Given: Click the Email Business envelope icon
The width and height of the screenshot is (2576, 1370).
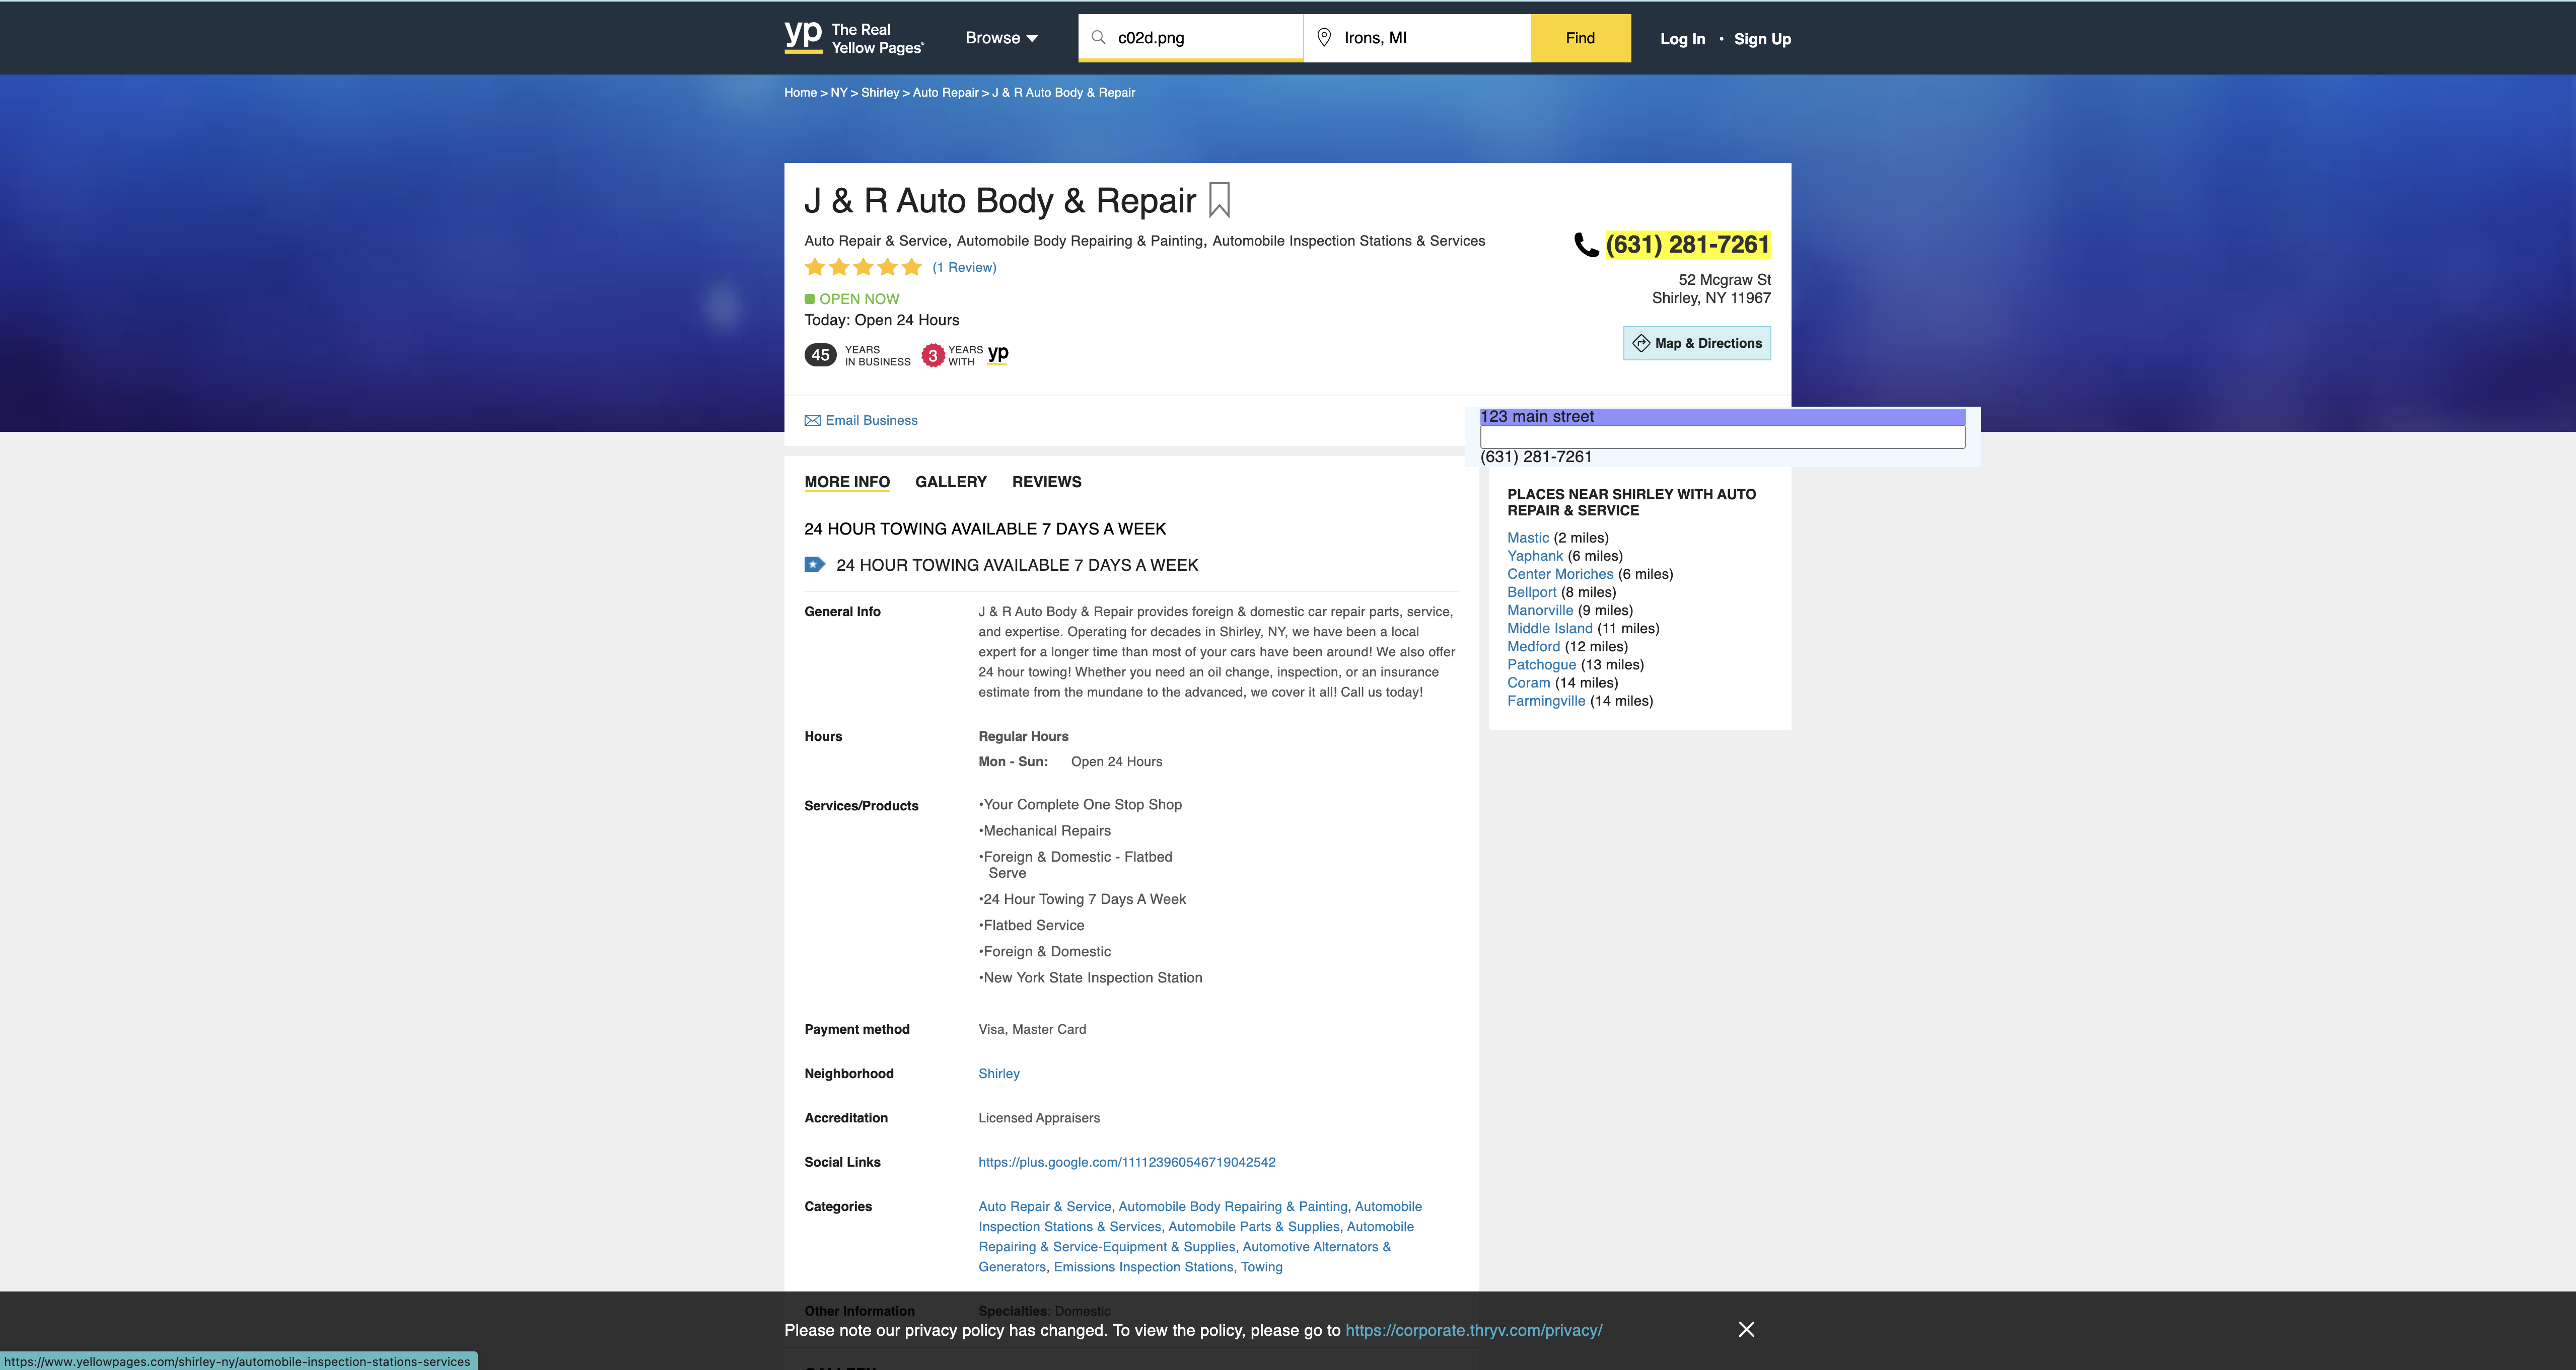Looking at the screenshot, I should click(812, 421).
